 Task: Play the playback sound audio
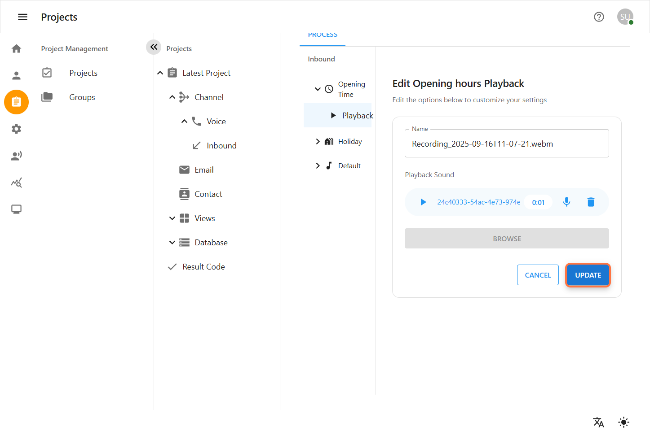coord(423,202)
